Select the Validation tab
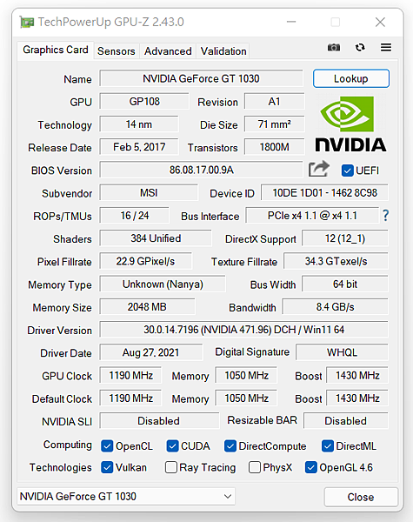413x522 pixels. tap(223, 51)
